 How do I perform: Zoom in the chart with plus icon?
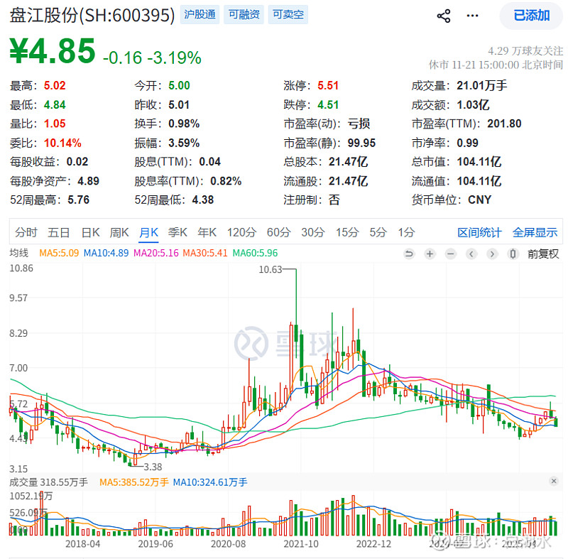click(430, 254)
